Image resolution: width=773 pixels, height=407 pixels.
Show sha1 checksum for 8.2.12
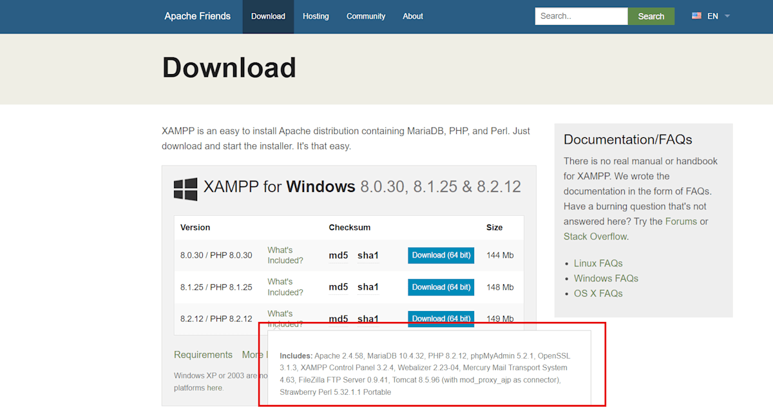point(368,318)
